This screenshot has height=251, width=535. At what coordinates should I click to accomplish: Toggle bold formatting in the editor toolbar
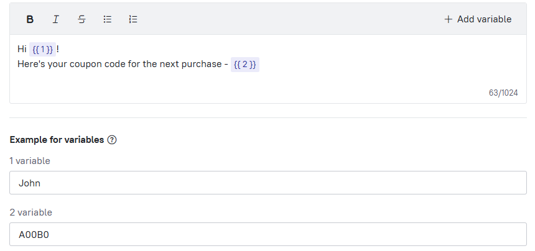tap(30, 19)
